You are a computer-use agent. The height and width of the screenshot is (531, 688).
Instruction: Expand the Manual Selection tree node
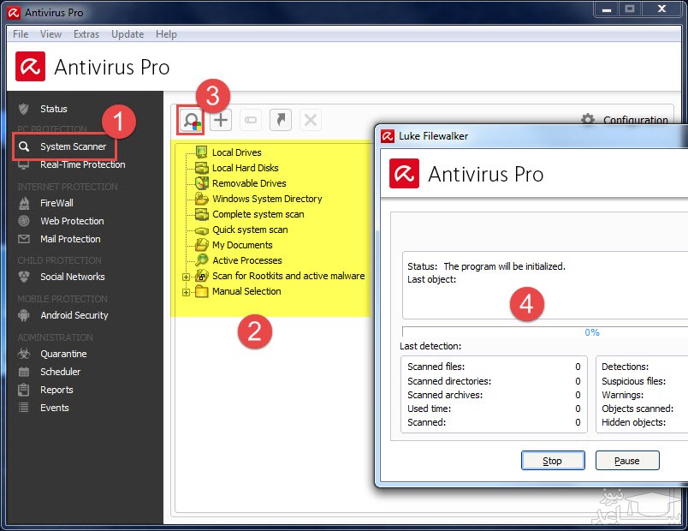186,292
